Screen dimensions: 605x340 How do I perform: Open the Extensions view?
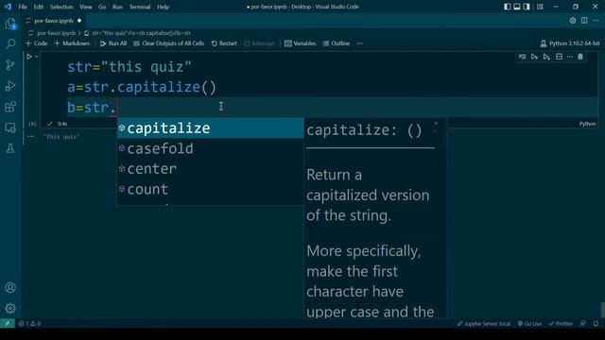tap(10, 107)
